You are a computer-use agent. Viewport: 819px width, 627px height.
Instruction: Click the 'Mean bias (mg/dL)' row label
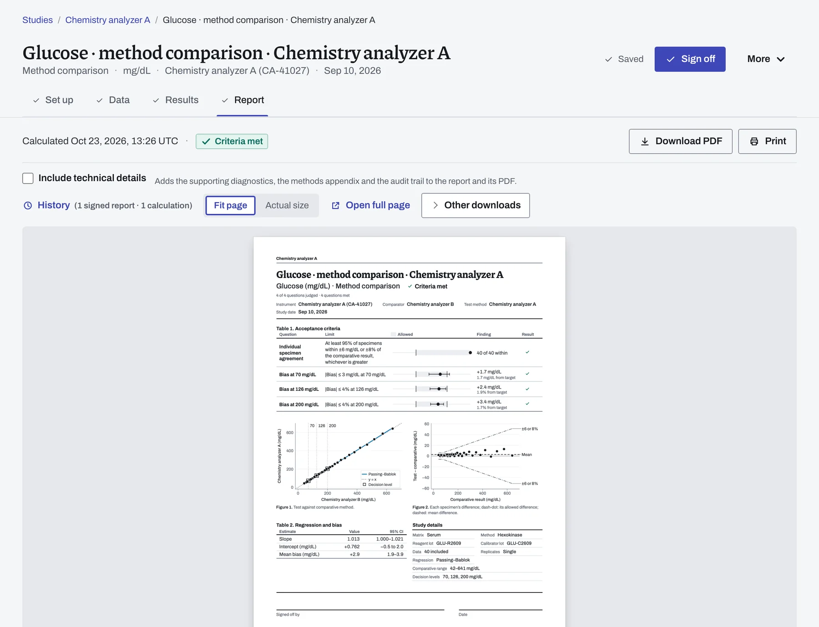pos(299,555)
